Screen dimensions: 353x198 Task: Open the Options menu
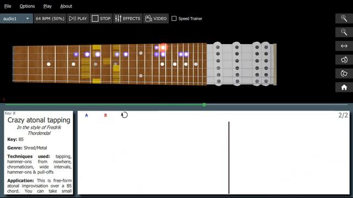27,6
